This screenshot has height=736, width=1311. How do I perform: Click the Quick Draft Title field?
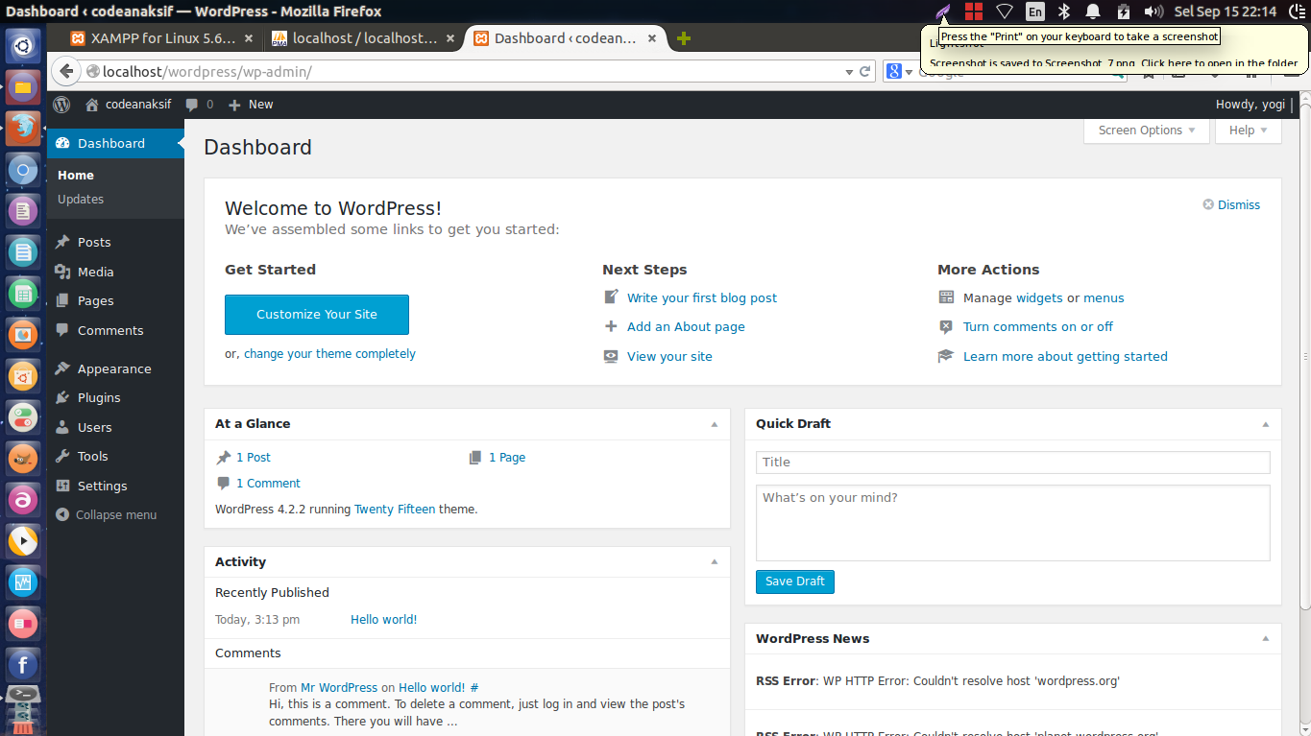pos(1011,462)
